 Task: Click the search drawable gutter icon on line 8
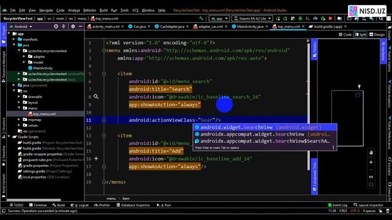(96, 97)
